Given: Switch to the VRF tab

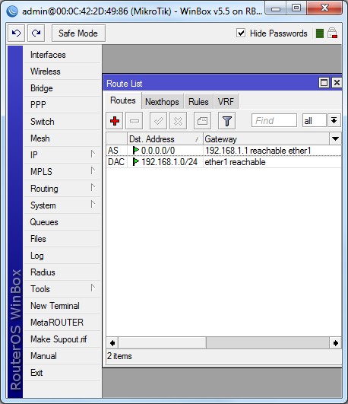Looking at the screenshot, I should point(226,101).
